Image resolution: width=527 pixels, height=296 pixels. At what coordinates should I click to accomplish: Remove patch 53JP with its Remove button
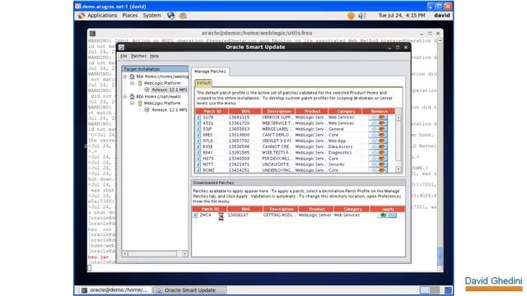coord(378,129)
